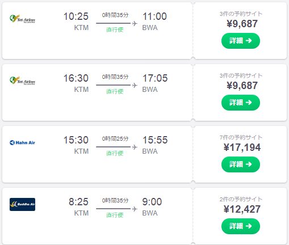Click the airplane icon on the 16:30 flight route

coord(135,85)
